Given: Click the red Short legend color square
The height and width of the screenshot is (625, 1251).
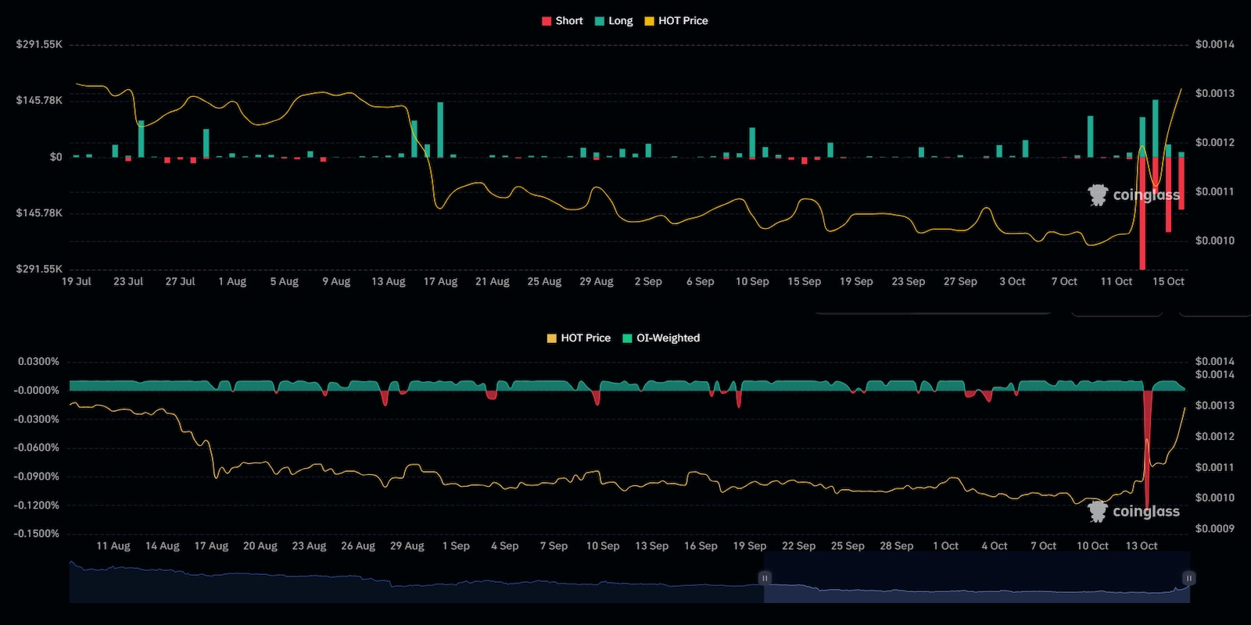Looking at the screenshot, I should (547, 21).
